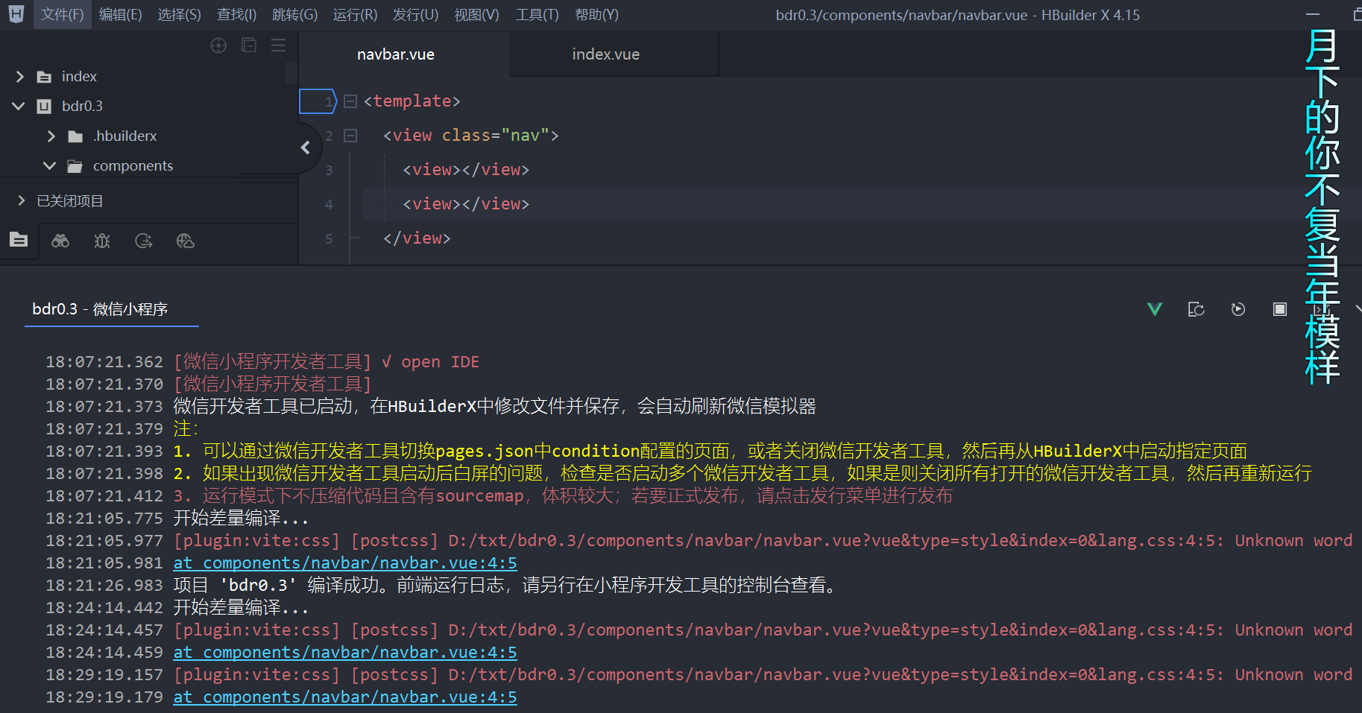The image size is (1362, 713).
Task: Place cursor on closing </view> line 5
Action: point(417,238)
